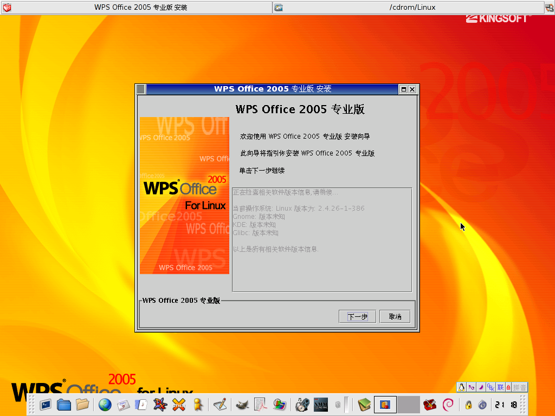Open the mail envelope icon

123,404
